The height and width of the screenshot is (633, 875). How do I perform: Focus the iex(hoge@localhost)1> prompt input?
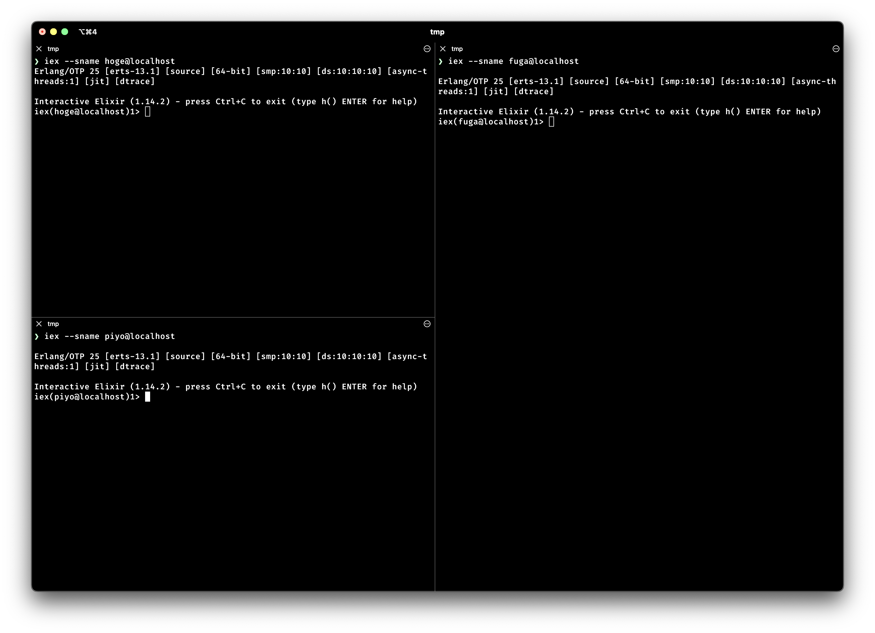coord(148,111)
